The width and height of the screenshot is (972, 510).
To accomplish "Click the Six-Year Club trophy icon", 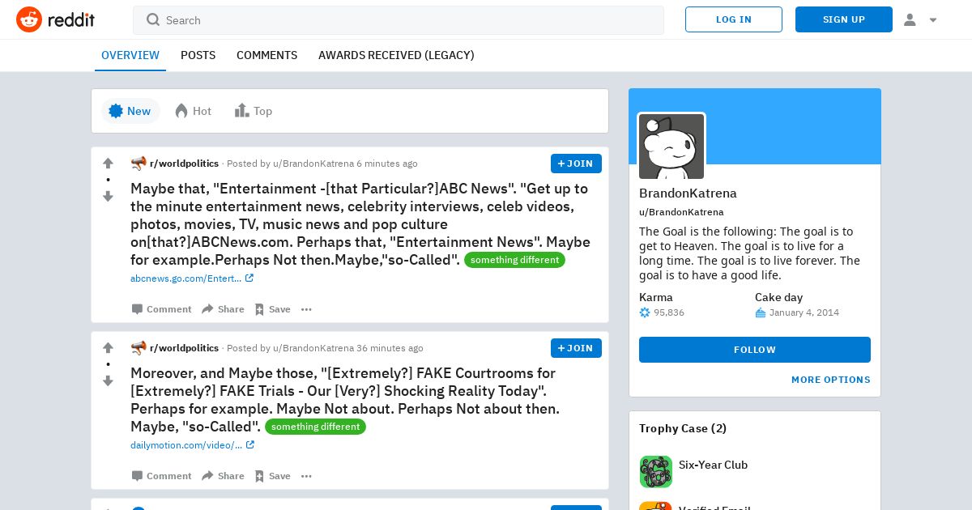I will pos(655,471).
